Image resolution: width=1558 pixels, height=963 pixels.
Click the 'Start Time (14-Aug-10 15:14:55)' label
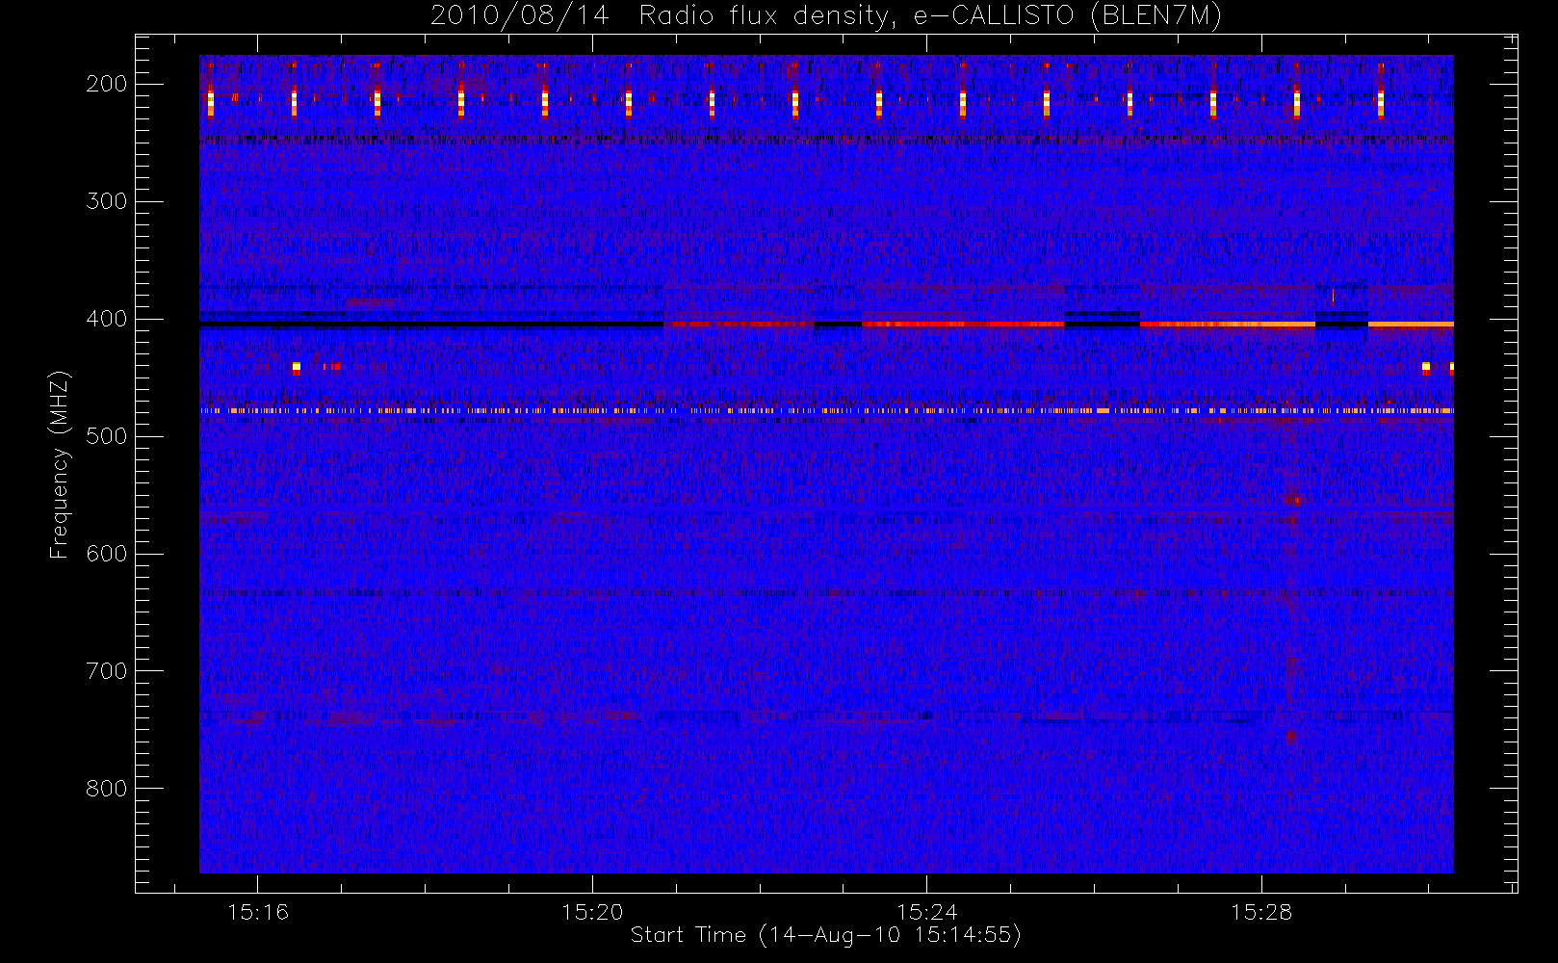pyautogui.click(x=825, y=935)
